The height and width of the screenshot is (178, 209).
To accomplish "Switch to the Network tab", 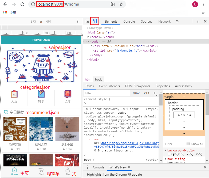I will [x=164, y=22].
